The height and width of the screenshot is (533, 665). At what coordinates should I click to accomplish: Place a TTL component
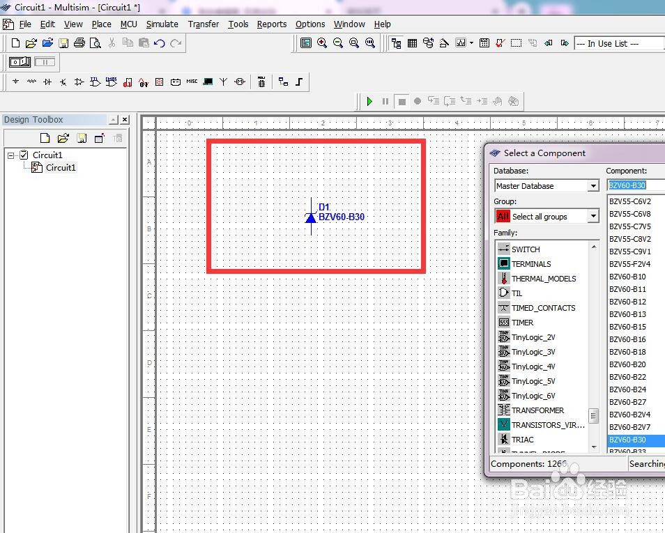[x=95, y=82]
